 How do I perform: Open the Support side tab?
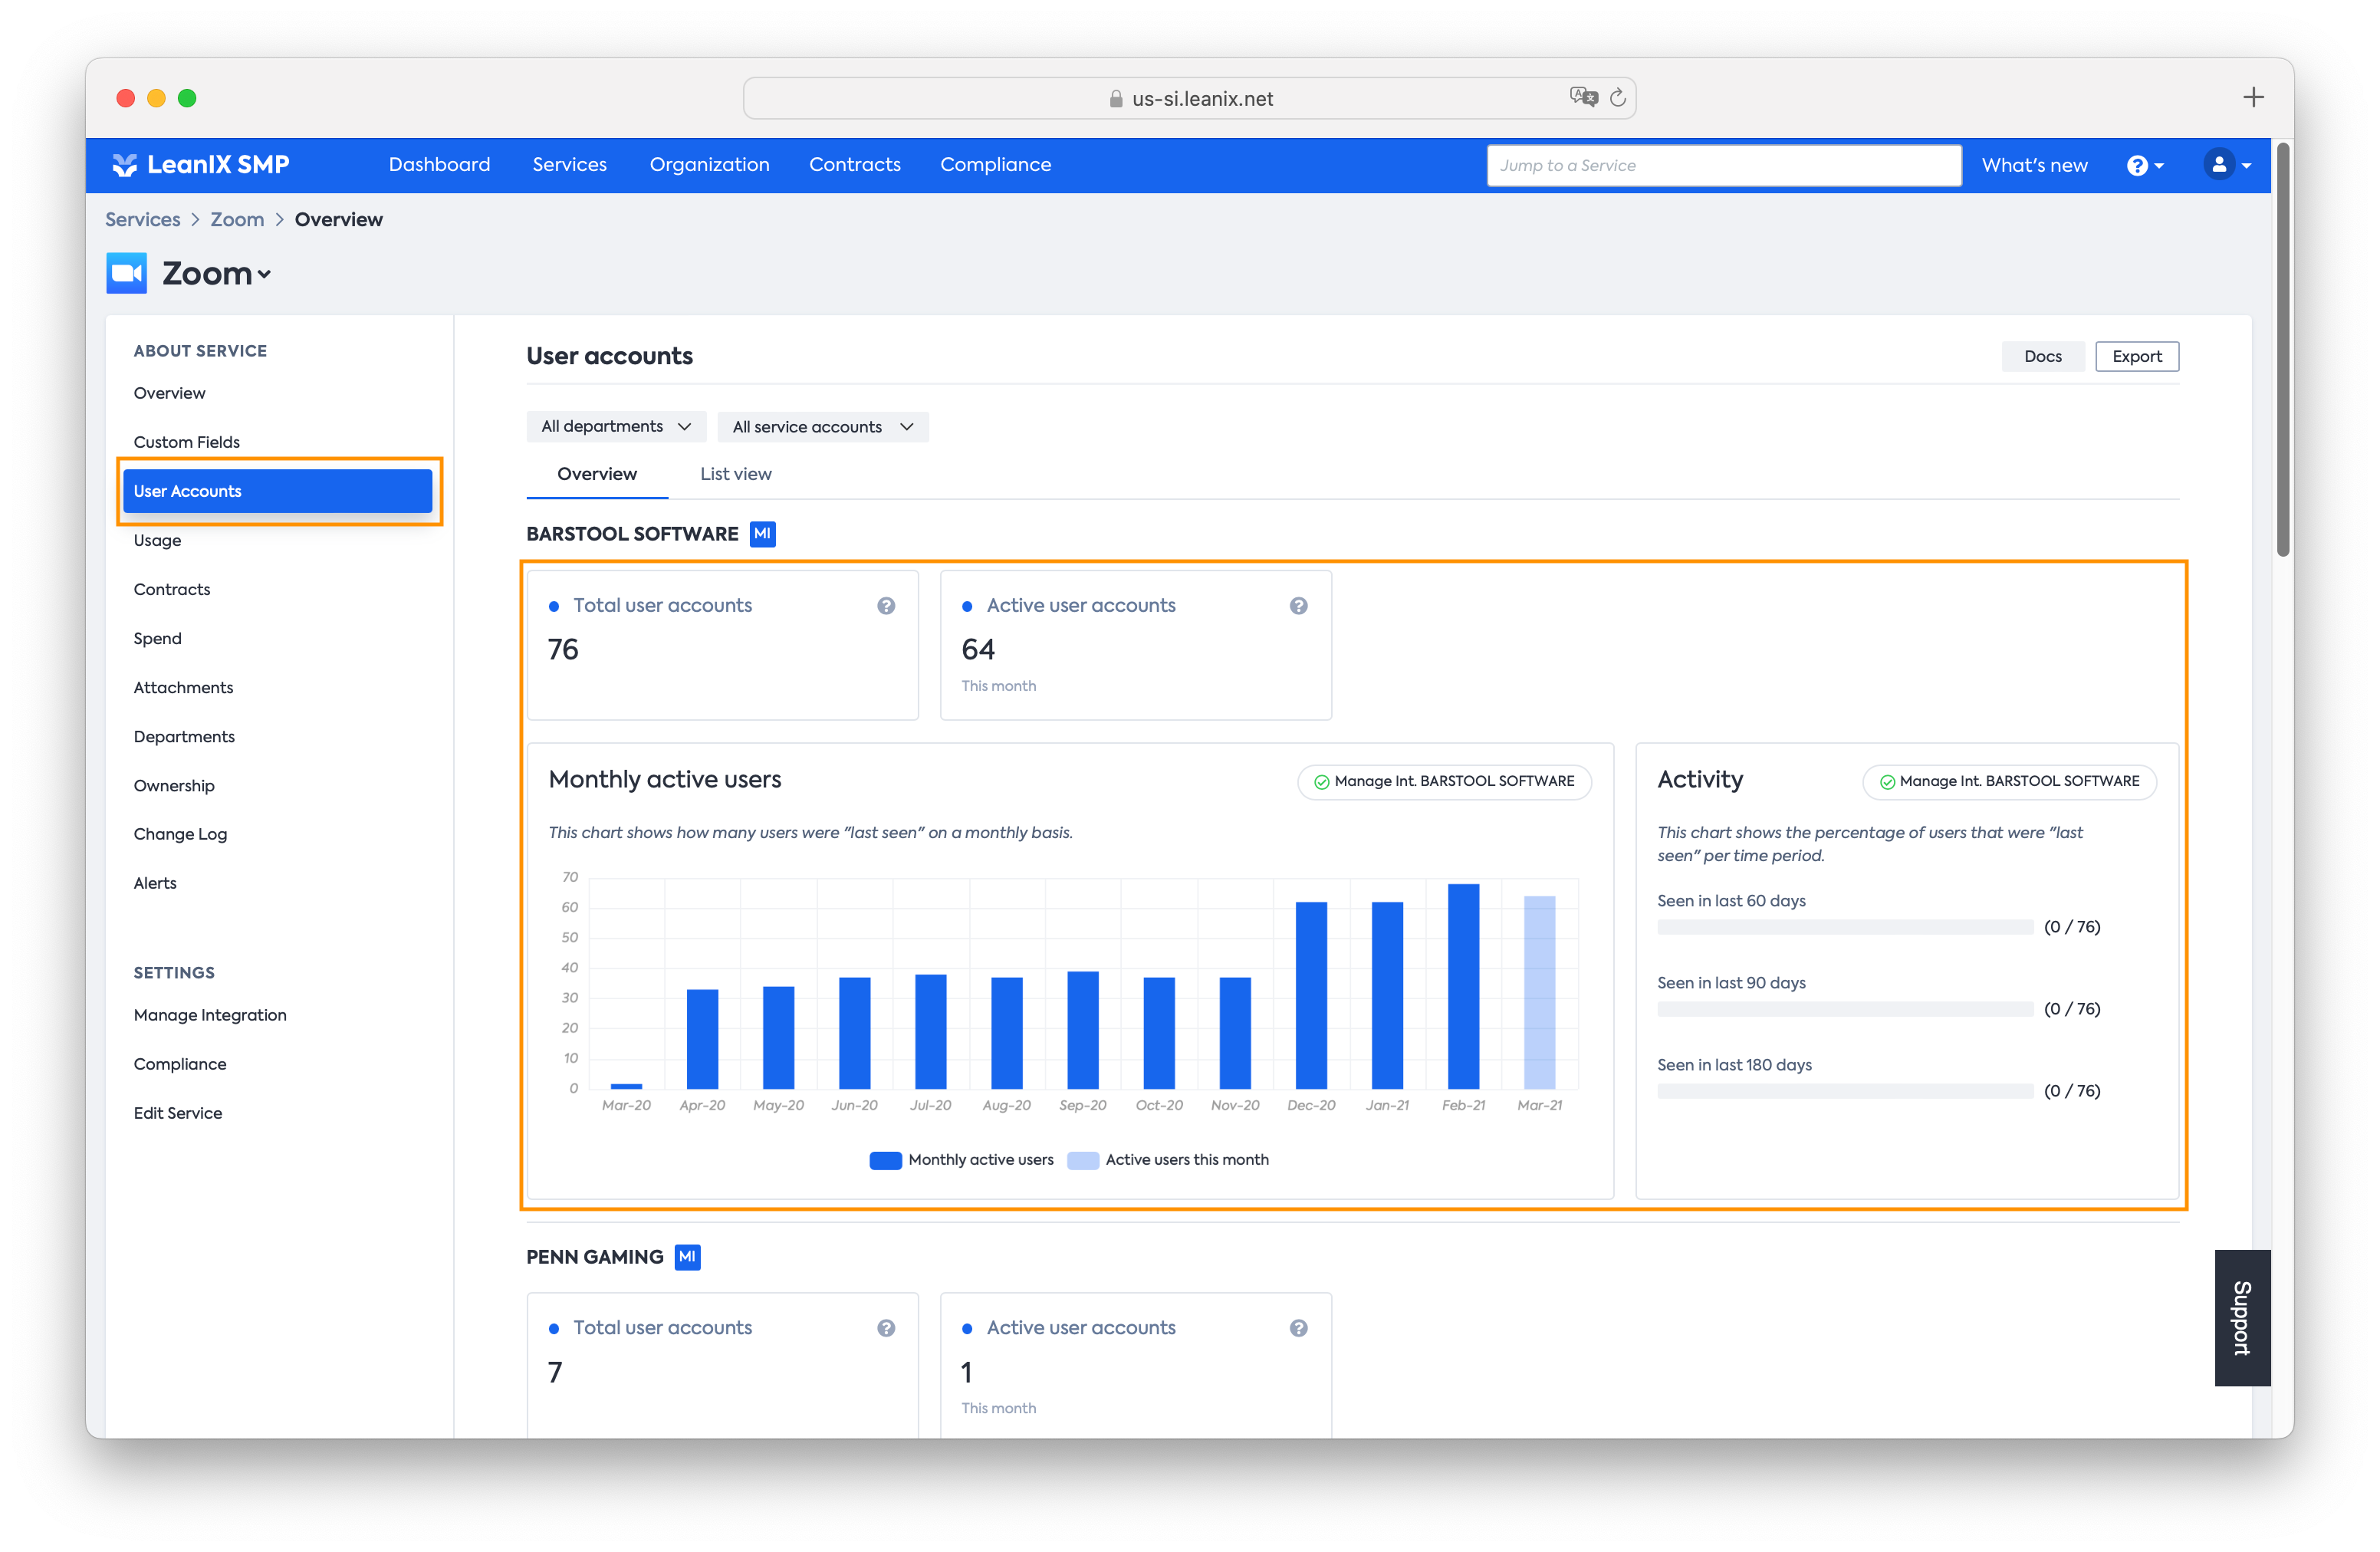[x=2242, y=1317]
